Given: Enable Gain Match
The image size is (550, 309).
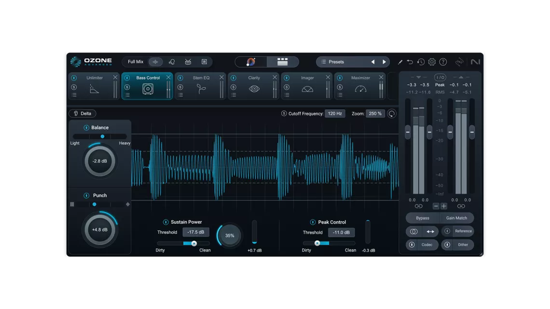Looking at the screenshot, I should tap(457, 218).
